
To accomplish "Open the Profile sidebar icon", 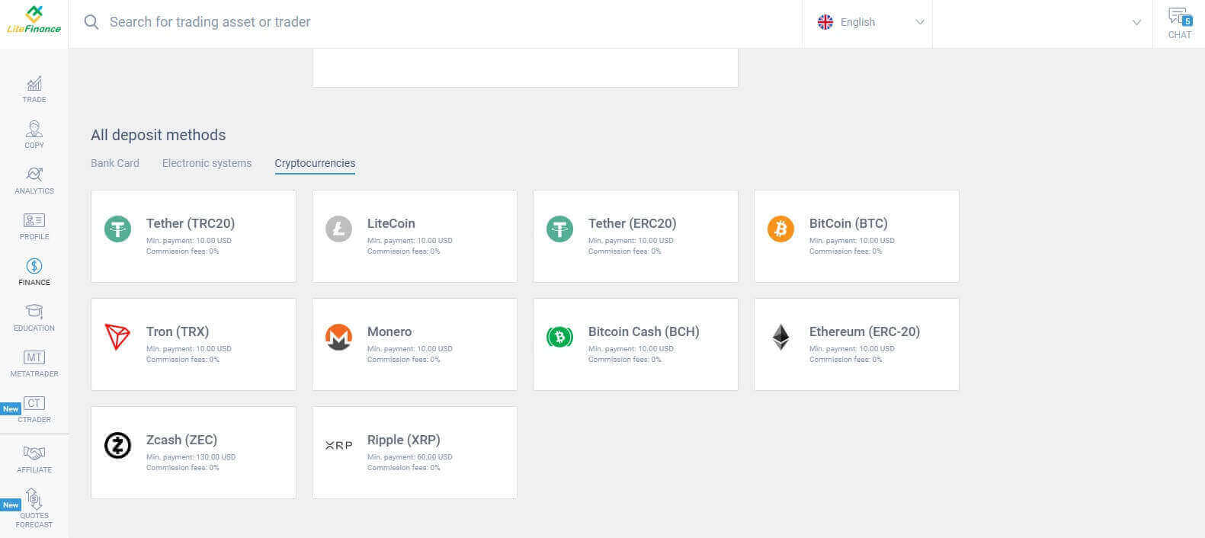I will pos(34,222).
